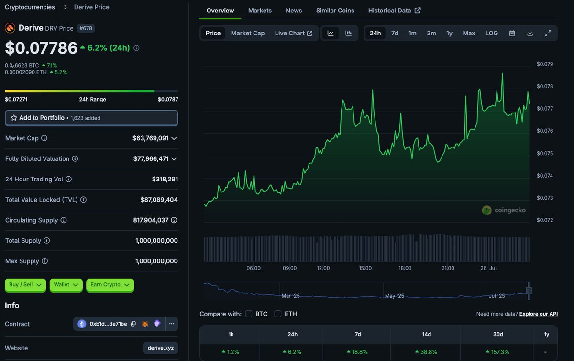Click info icon next to Fully Diluted Valuation
The image size is (574, 361).
[75, 159]
